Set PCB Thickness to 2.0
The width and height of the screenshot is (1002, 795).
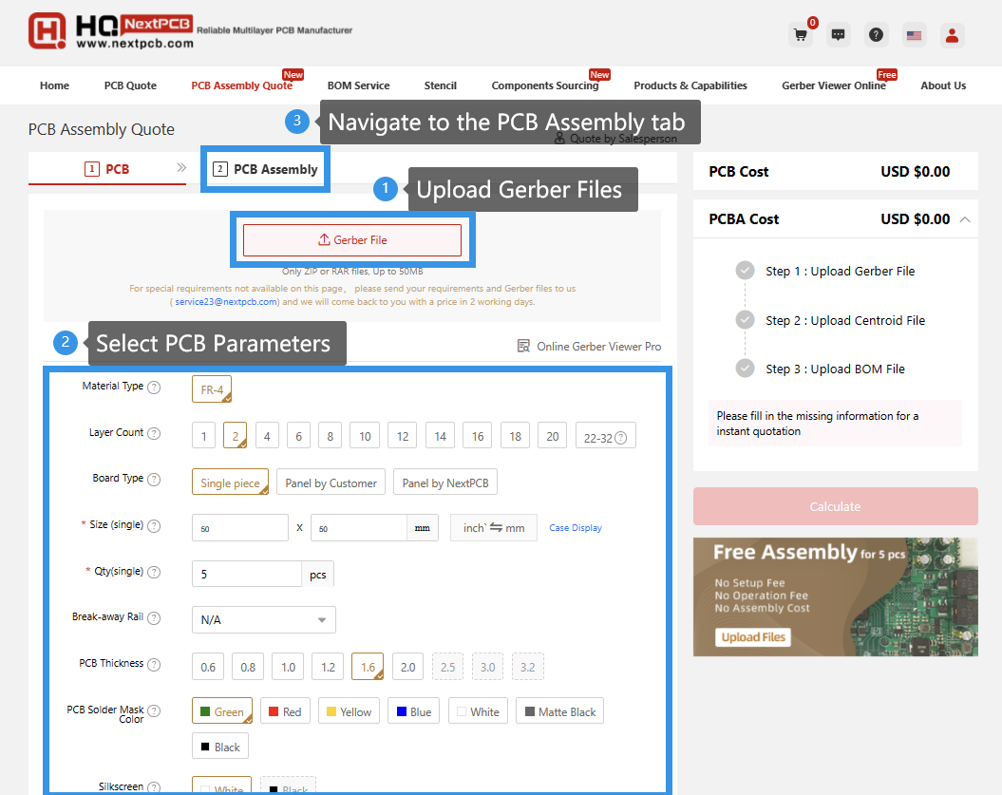click(x=407, y=667)
